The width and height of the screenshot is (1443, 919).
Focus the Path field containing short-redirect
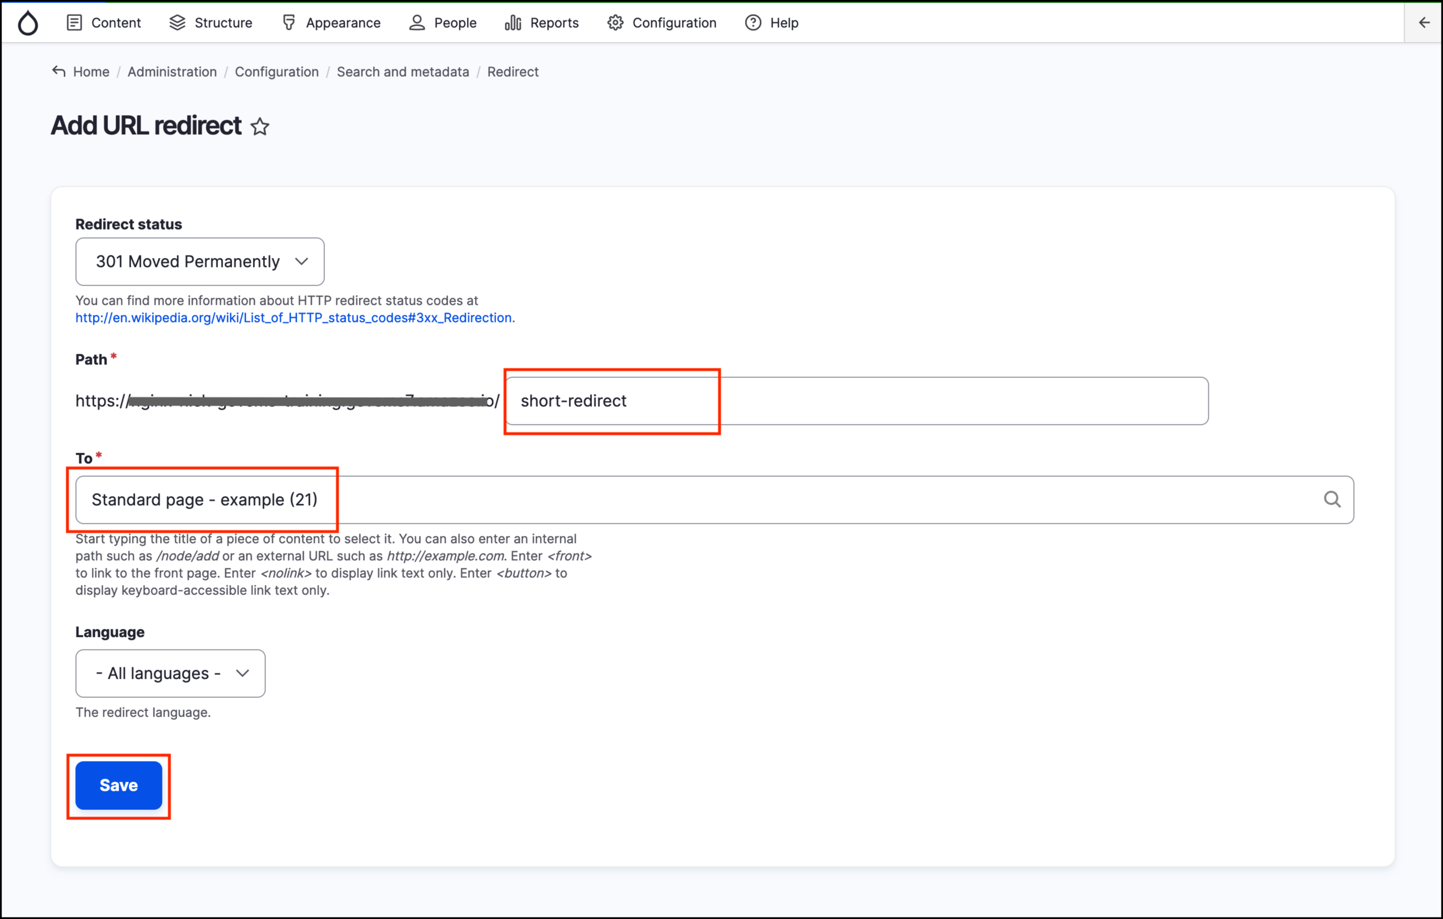[x=856, y=401]
